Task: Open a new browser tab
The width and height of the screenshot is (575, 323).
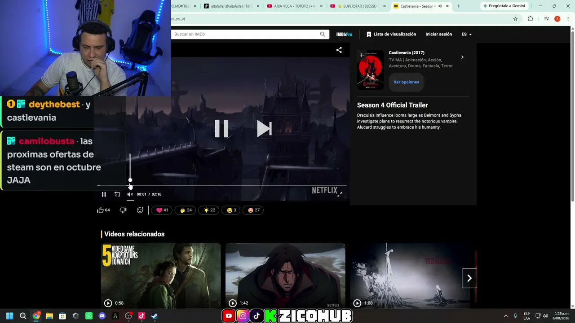Action: pos(458,6)
